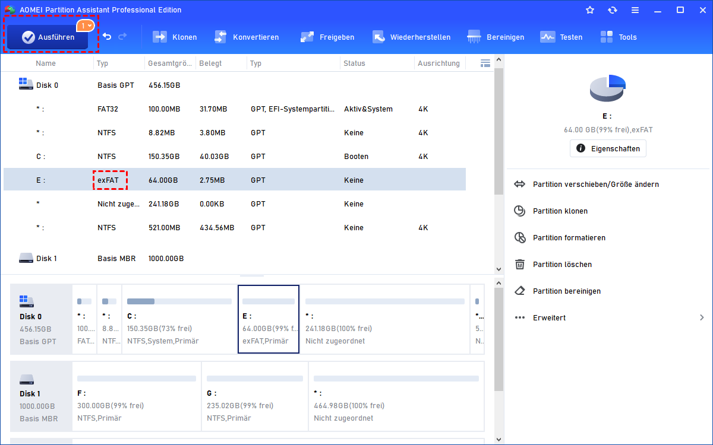This screenshot has width=713, height=445.
Task: Sort by the Ausrichtung column header
Action: coord(439,63)
